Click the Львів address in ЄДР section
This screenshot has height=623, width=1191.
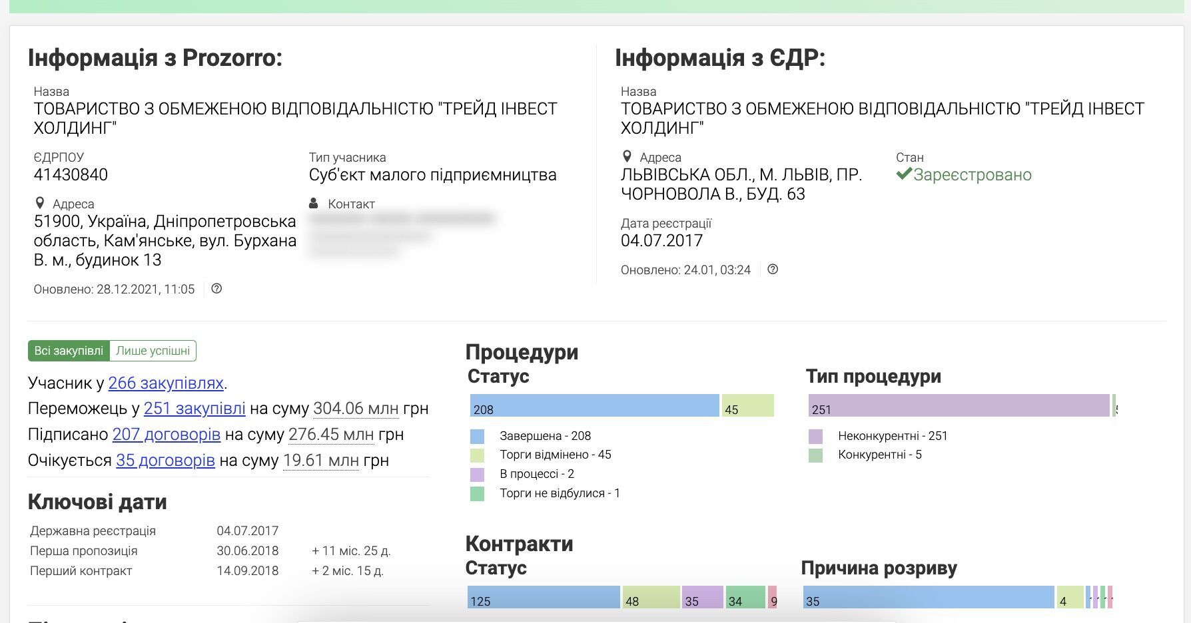pos(741,184)
